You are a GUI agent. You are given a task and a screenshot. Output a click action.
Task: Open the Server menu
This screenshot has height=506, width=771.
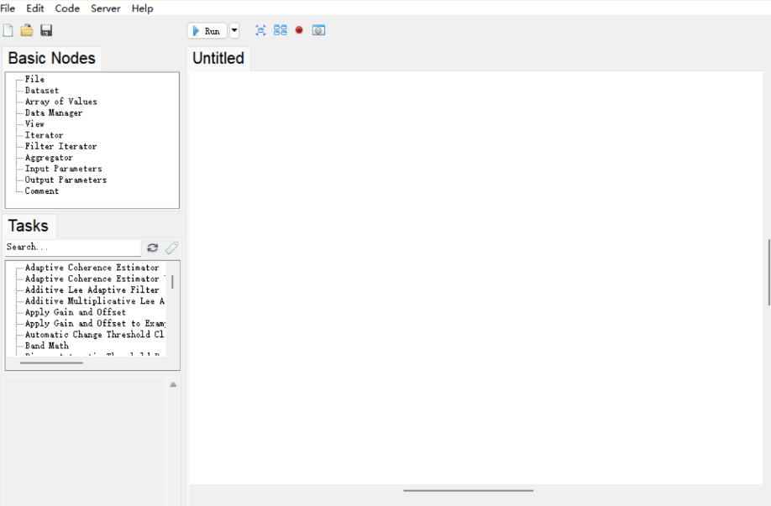point(106,8)
